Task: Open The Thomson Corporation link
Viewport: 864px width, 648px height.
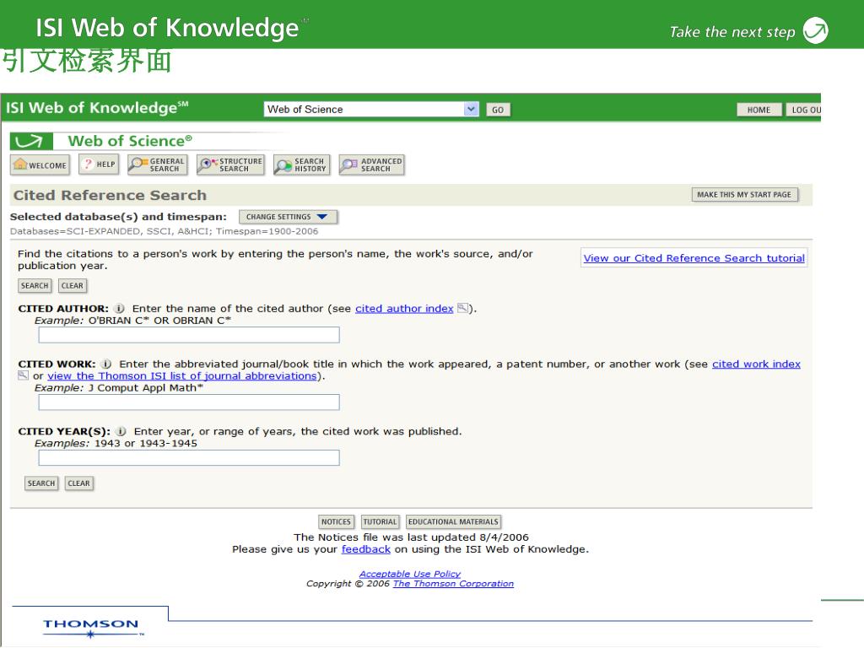Action: [x=453, y=584]
